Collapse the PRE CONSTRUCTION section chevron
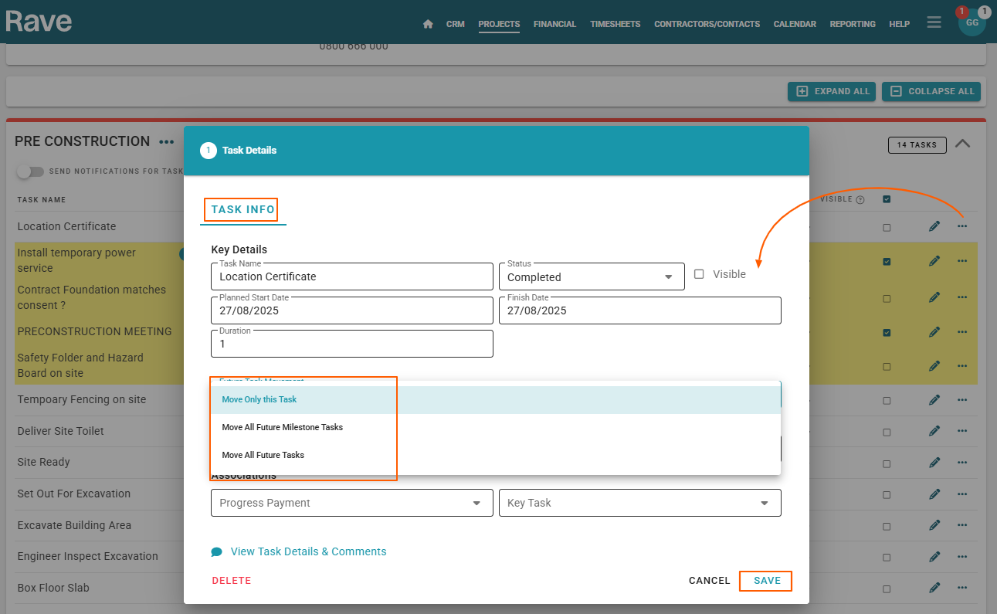Image resolution: width=997 pixels, height=614 pixels. [962, 144]
